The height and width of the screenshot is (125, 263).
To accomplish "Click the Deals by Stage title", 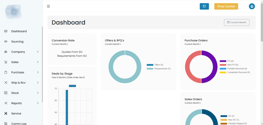I will [62, 74].
